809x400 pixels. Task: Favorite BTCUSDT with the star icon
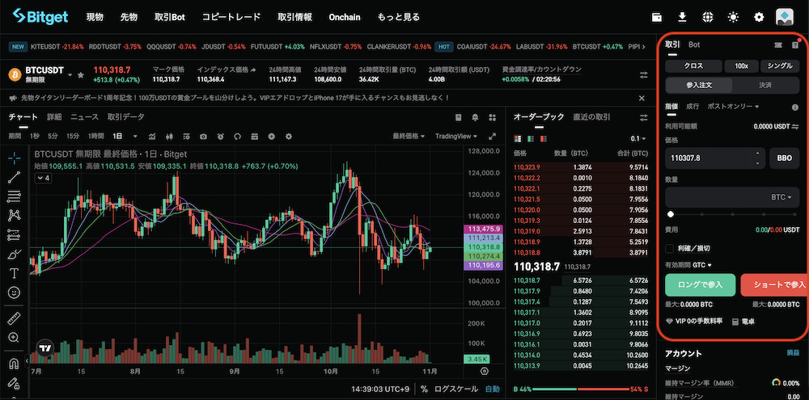click(x=80, y=74)
